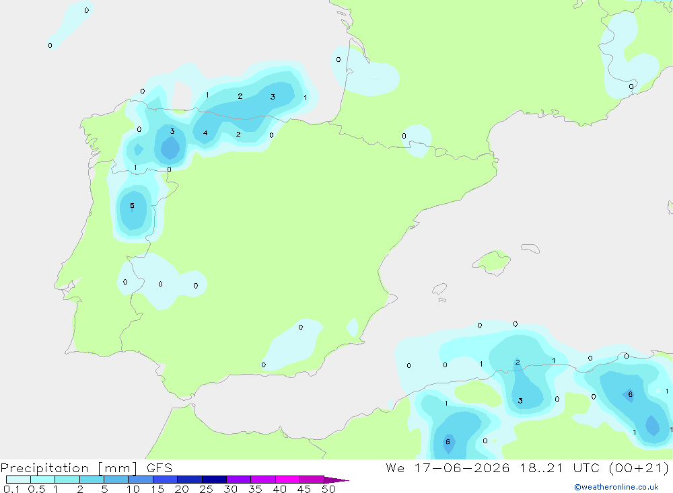Click the 5–10 mm legend swatch

(x=116, y=480)
